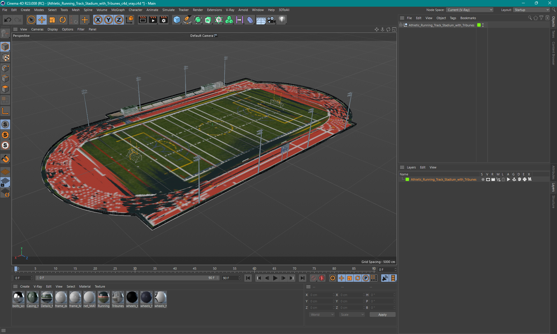Screen dimensions: 557x334
Task: Select the Move tool
Action: (x=42, y=20)
